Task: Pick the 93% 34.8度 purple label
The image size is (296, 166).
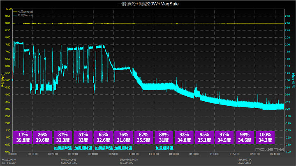Action: pos(184,137)
